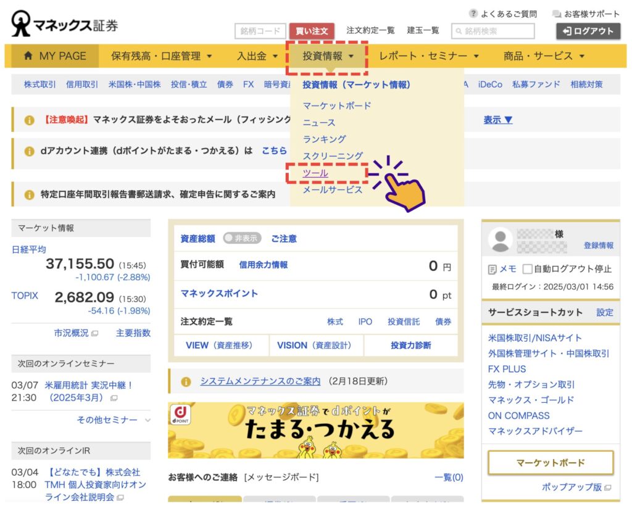
Task: Tick the 自動ログアウト停止 checkbox
Action: (527, 269)
